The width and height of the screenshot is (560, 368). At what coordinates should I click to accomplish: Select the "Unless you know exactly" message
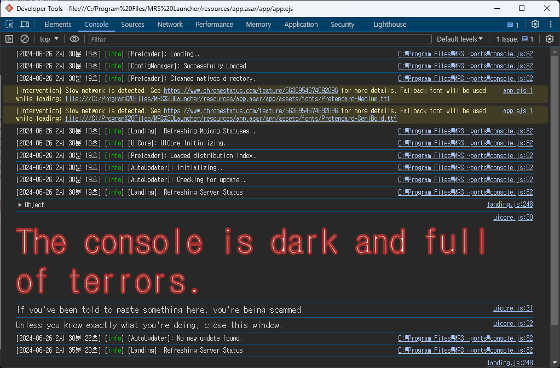point(149,325)
